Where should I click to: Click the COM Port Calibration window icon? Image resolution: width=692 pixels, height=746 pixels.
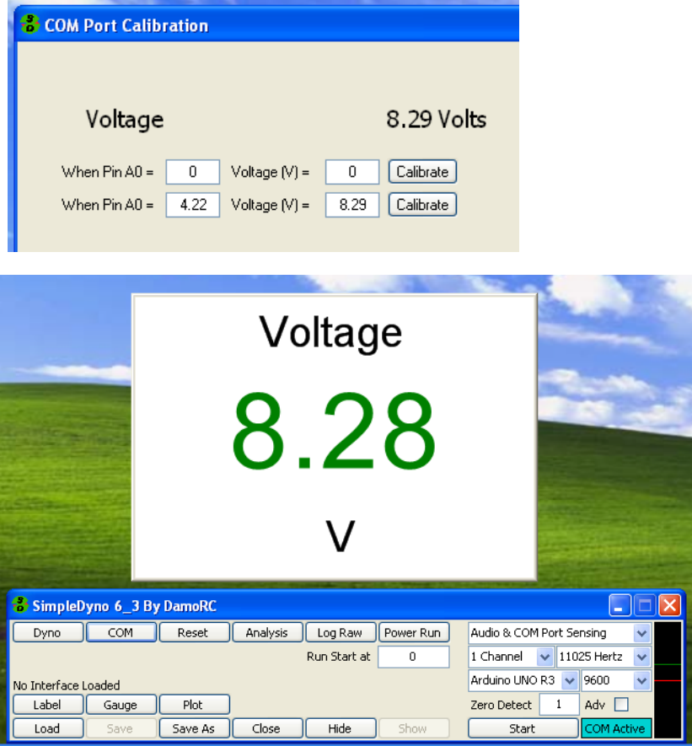30,24
